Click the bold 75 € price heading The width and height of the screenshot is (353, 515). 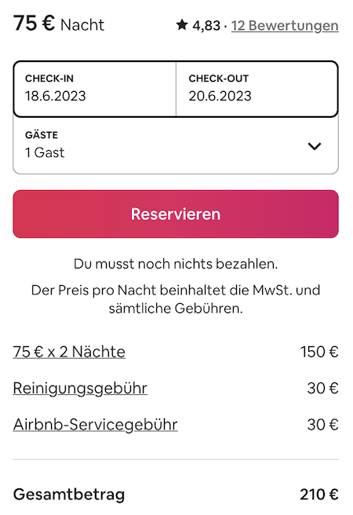point(34,24)
